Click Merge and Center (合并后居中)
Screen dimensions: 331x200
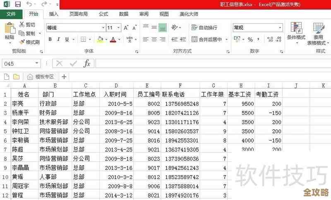[x=206, y=39]
